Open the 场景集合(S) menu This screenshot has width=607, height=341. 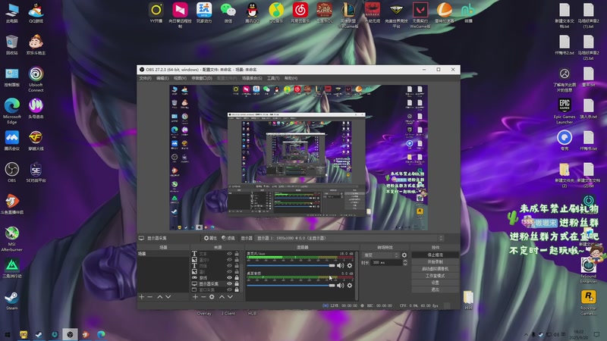click(x=252, y=78)
